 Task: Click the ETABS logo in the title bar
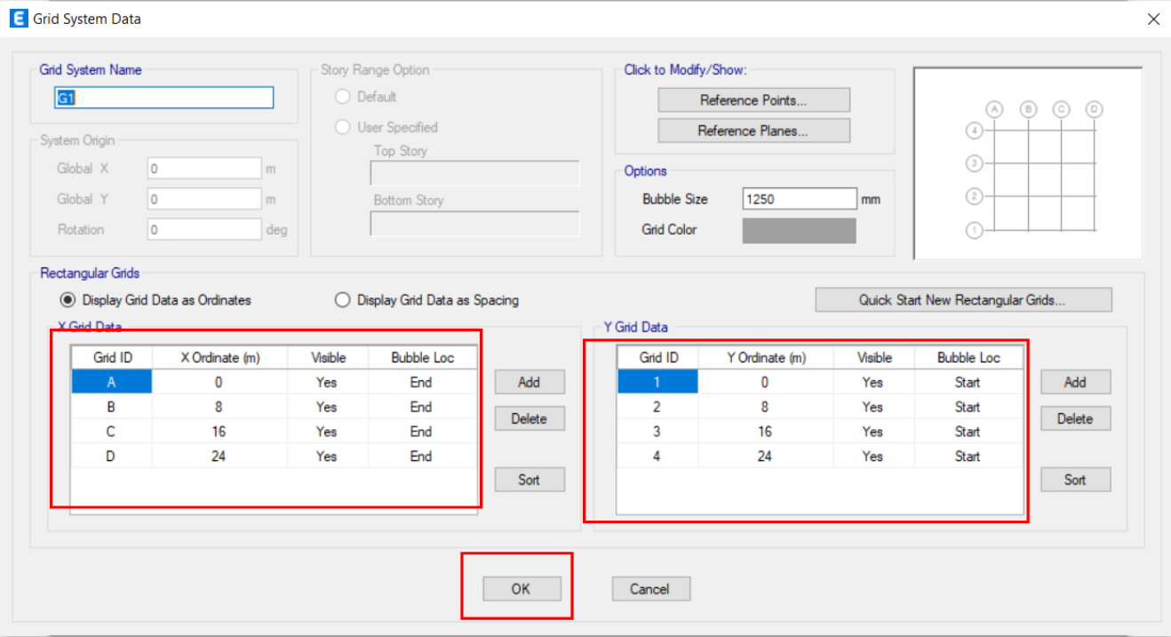tap(18, 18)
